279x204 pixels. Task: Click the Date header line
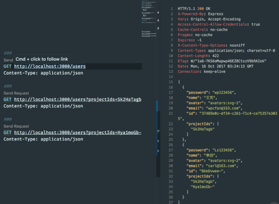coord(215,66)
